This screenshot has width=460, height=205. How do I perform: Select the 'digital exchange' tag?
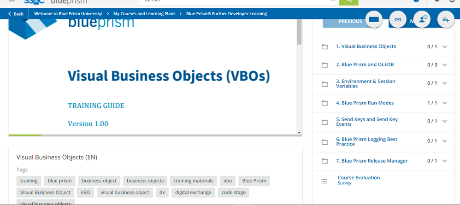tap(193, 193)
